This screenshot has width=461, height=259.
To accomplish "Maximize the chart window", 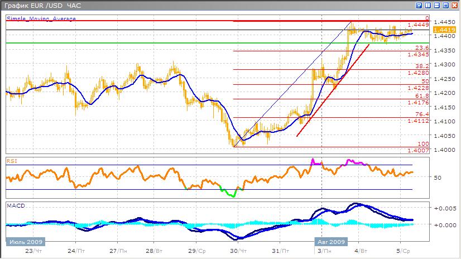I will click(x=446, y=5).
